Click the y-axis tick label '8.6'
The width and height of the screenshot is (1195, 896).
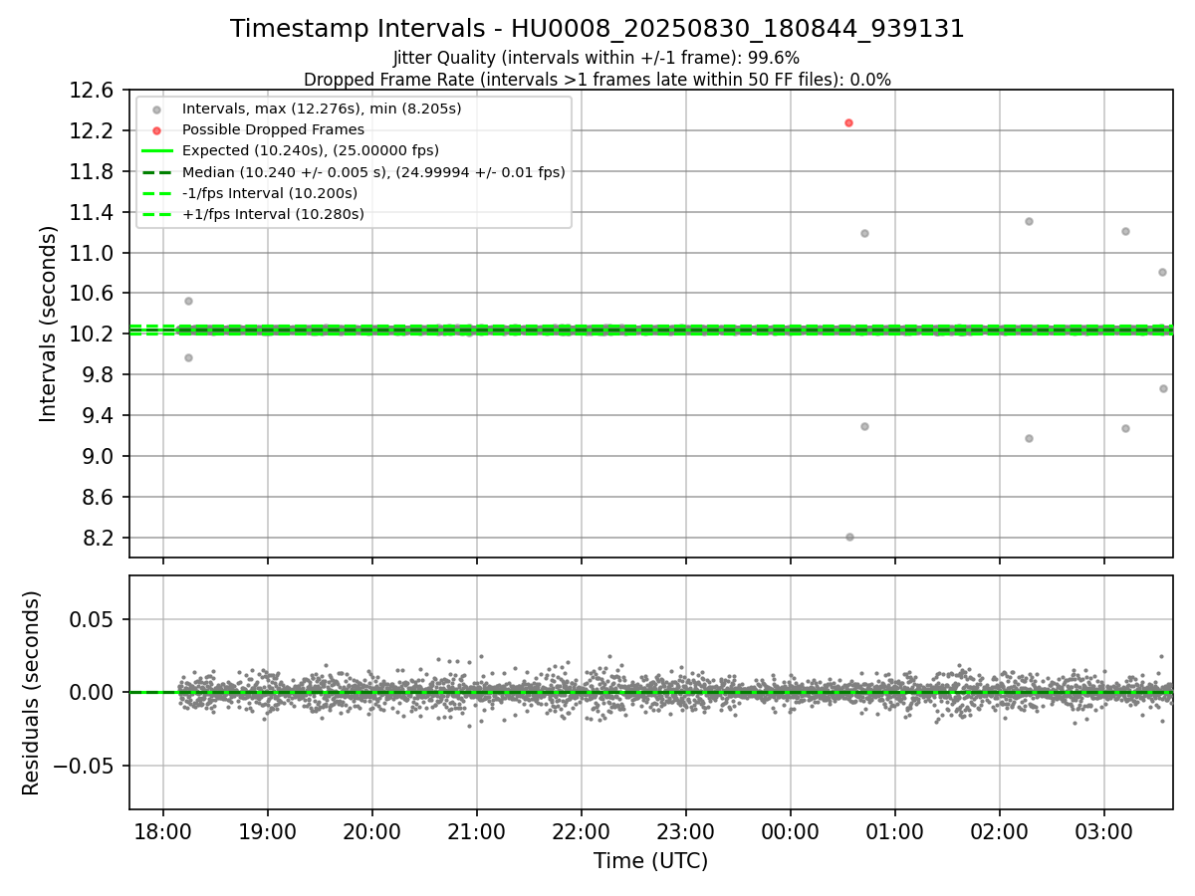(x=100, y=497)
